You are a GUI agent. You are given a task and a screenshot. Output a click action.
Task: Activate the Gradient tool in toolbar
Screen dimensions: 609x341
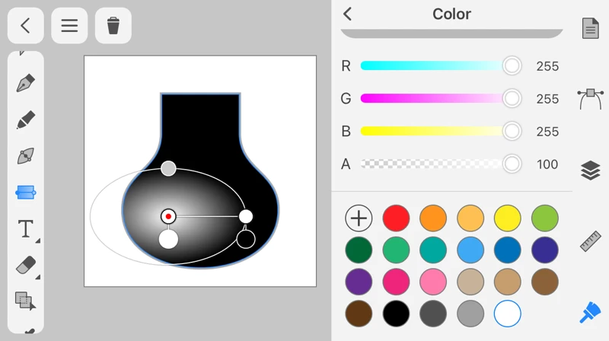[x=26, y=193]
